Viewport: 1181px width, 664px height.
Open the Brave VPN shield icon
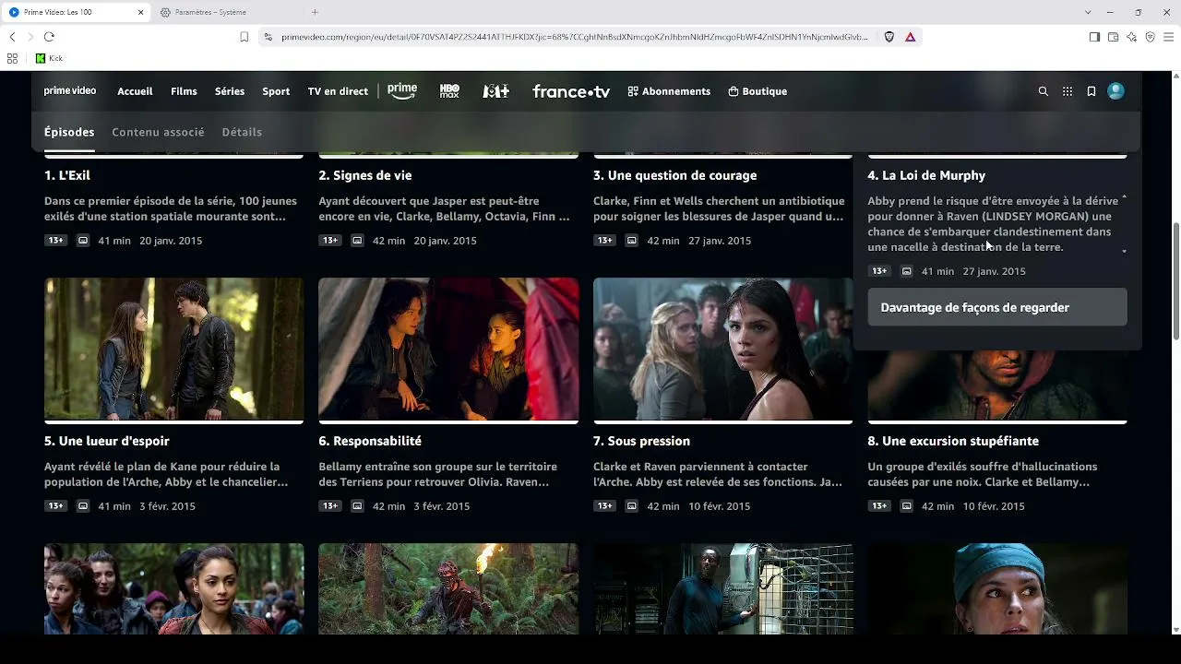tap(1150, 37)
